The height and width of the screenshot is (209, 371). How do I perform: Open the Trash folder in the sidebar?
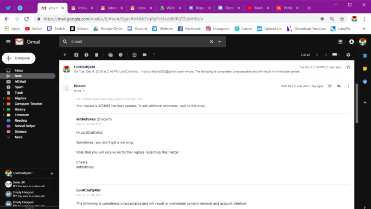click(x=19, y=92)
